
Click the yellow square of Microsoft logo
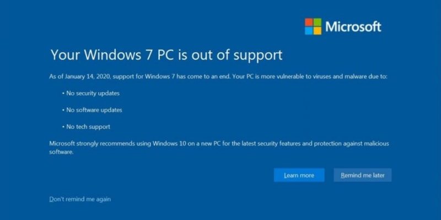click(x=318, y=31)
